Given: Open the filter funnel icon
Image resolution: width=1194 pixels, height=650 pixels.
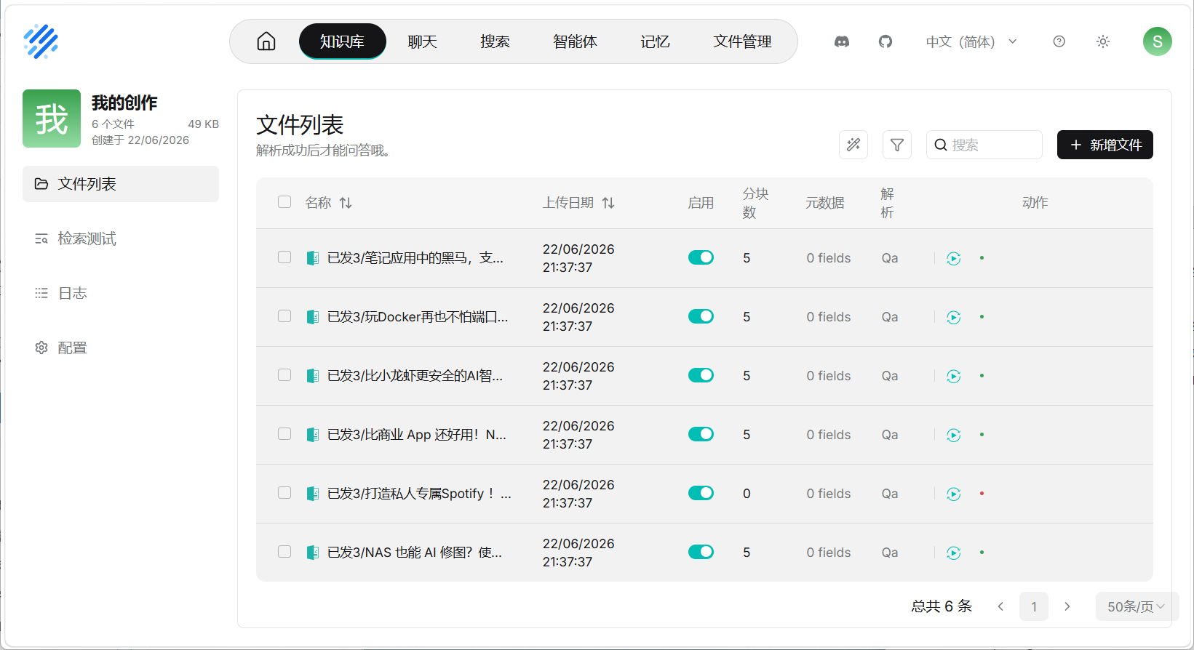Looking at the screenshot, I should coord(897,145).
